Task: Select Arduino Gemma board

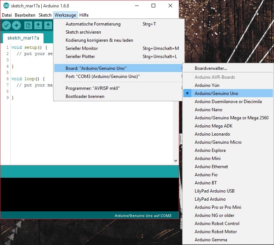Action: point(228,239)
